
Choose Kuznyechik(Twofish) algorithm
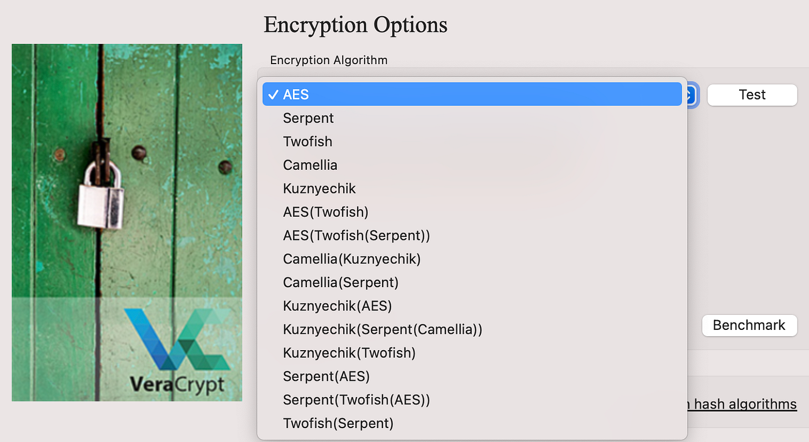pyautogui.click(x=348, y=352)
